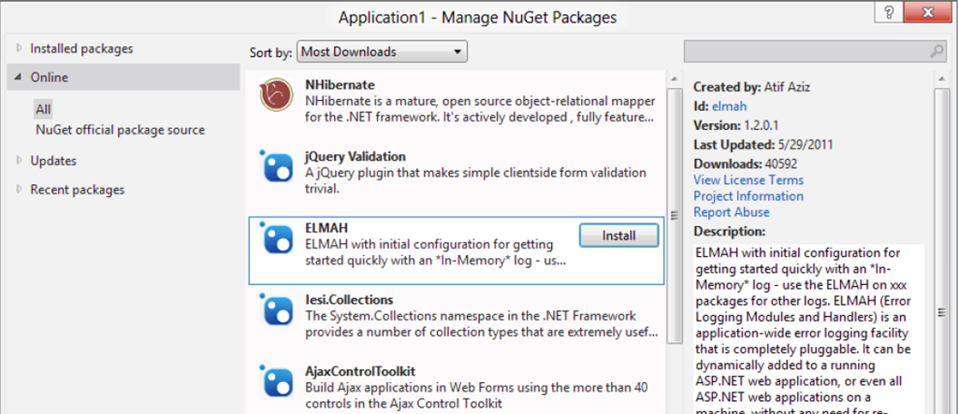Click the help question mark button

(887, 13)
